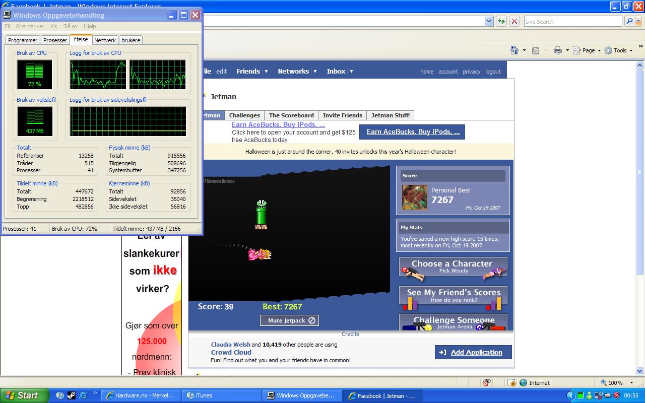Click the power plug tray icon
This screenshot has height=403, width=645.
point(607,395)
